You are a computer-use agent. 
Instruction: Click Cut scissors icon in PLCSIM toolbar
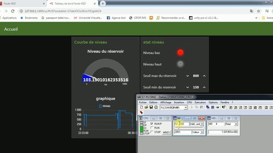192,108
